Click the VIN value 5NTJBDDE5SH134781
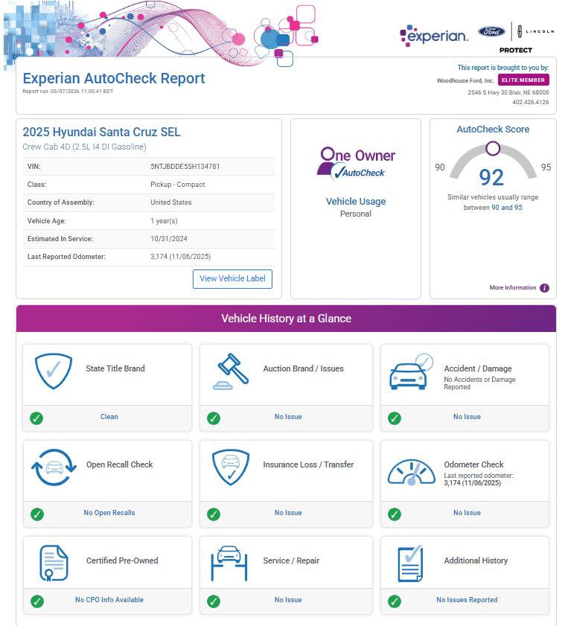565x626 pixels. coord(185,167)
